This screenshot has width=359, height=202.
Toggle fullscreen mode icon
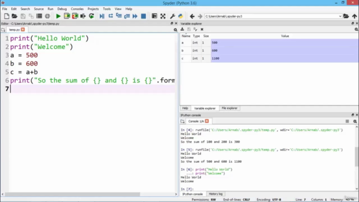163,16
